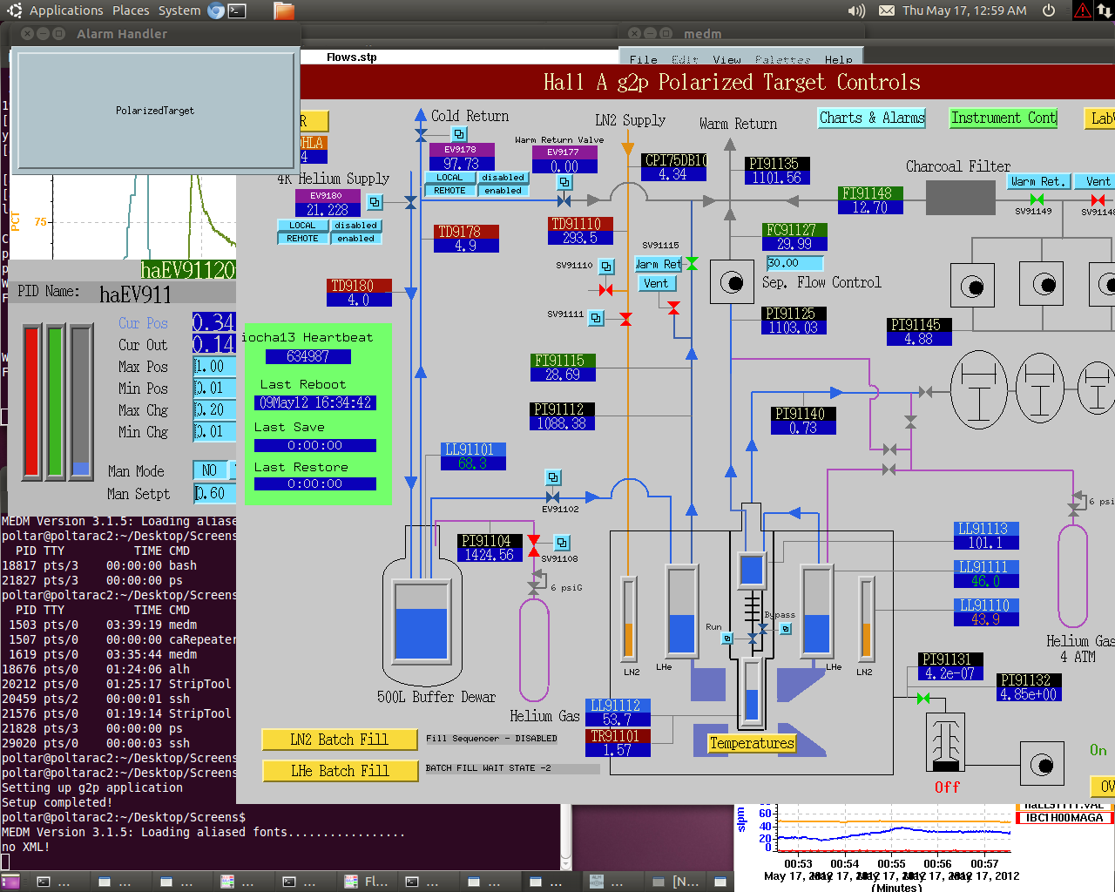Open Instrument Control display
Viewport: 1115px width, 892px height.
1003,118
